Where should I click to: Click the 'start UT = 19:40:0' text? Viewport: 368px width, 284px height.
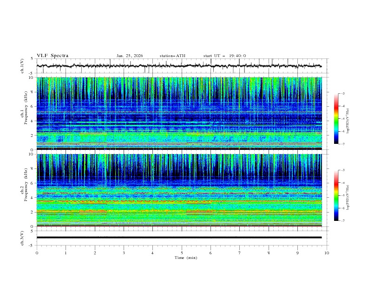224,56
